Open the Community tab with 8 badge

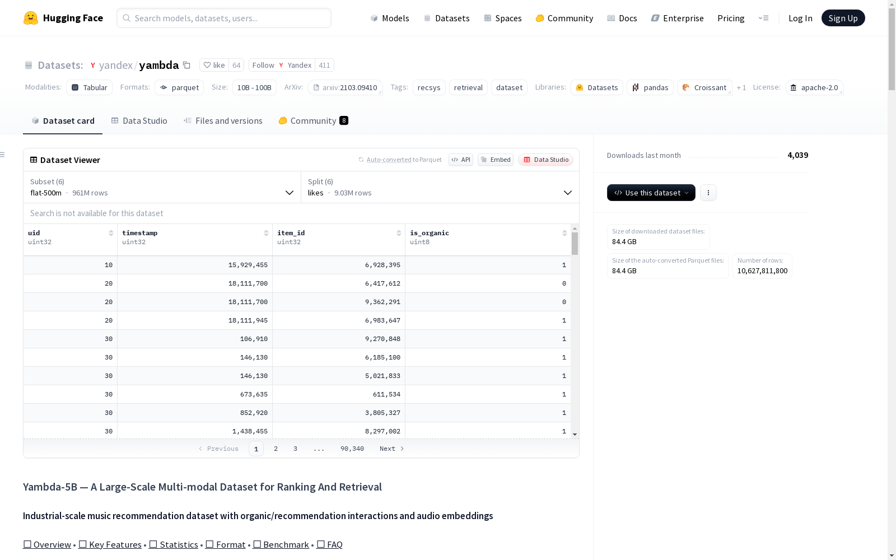coord(314,120)
